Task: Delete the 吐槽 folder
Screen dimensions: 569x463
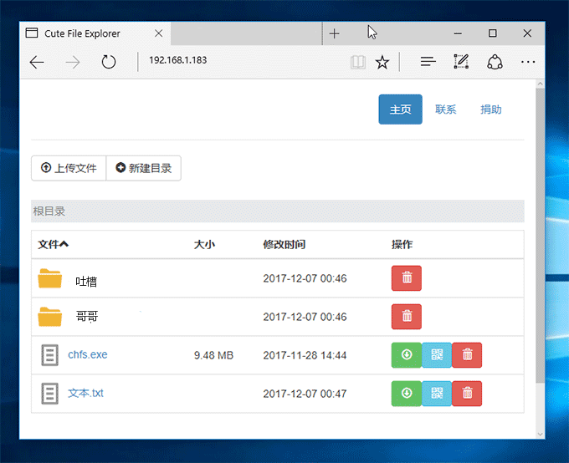Action: [x=406, y=278]
